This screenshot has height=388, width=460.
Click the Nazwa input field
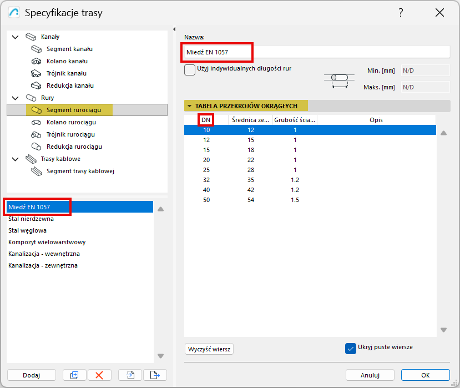tap(317, 52)
